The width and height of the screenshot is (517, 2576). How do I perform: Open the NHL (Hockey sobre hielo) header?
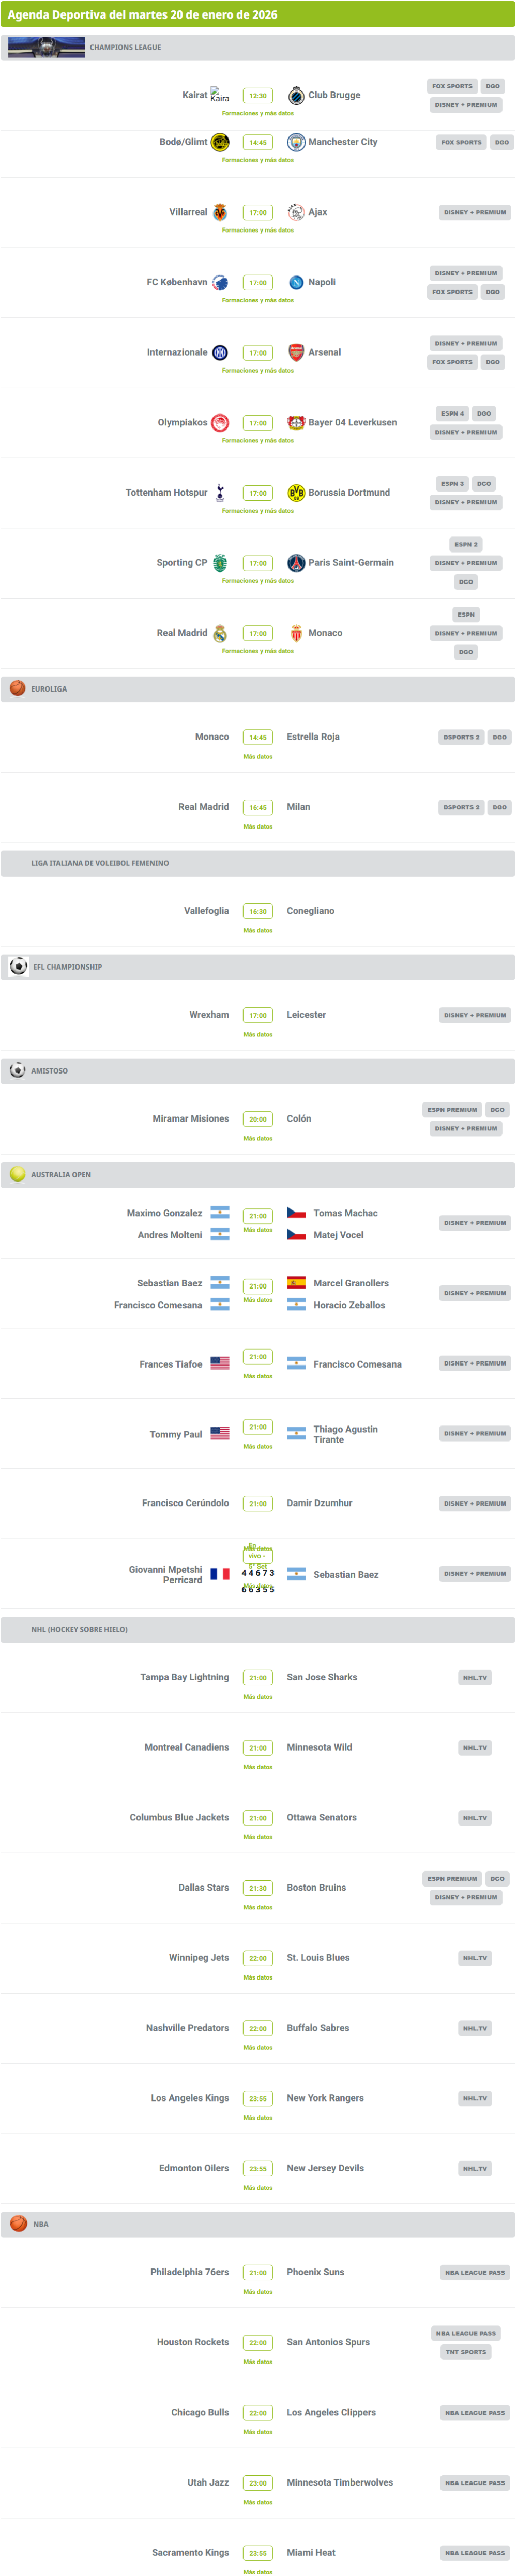coord(79,1629)
